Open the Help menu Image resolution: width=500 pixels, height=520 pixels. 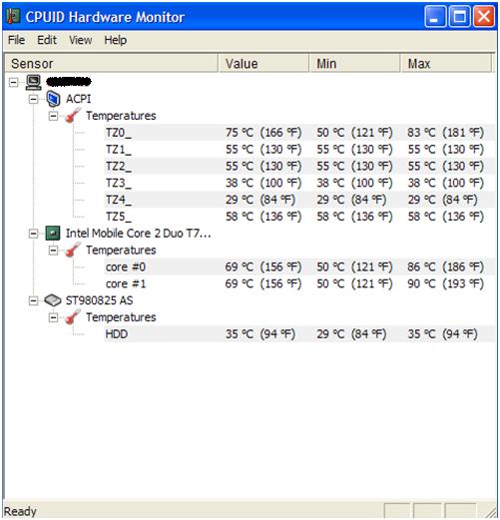point(116,40)
